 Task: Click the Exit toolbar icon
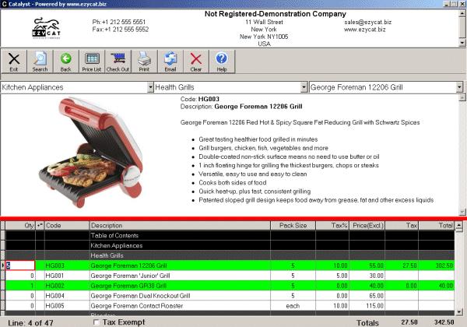(14, 62)
